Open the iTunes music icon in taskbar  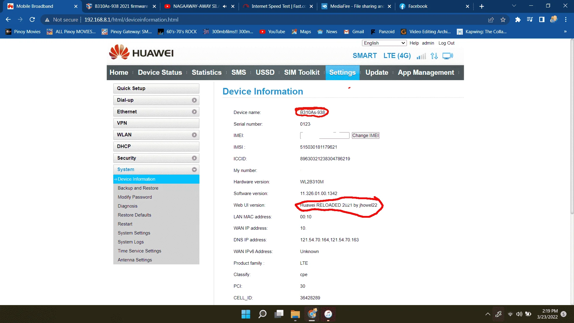[x=328, y=314]
